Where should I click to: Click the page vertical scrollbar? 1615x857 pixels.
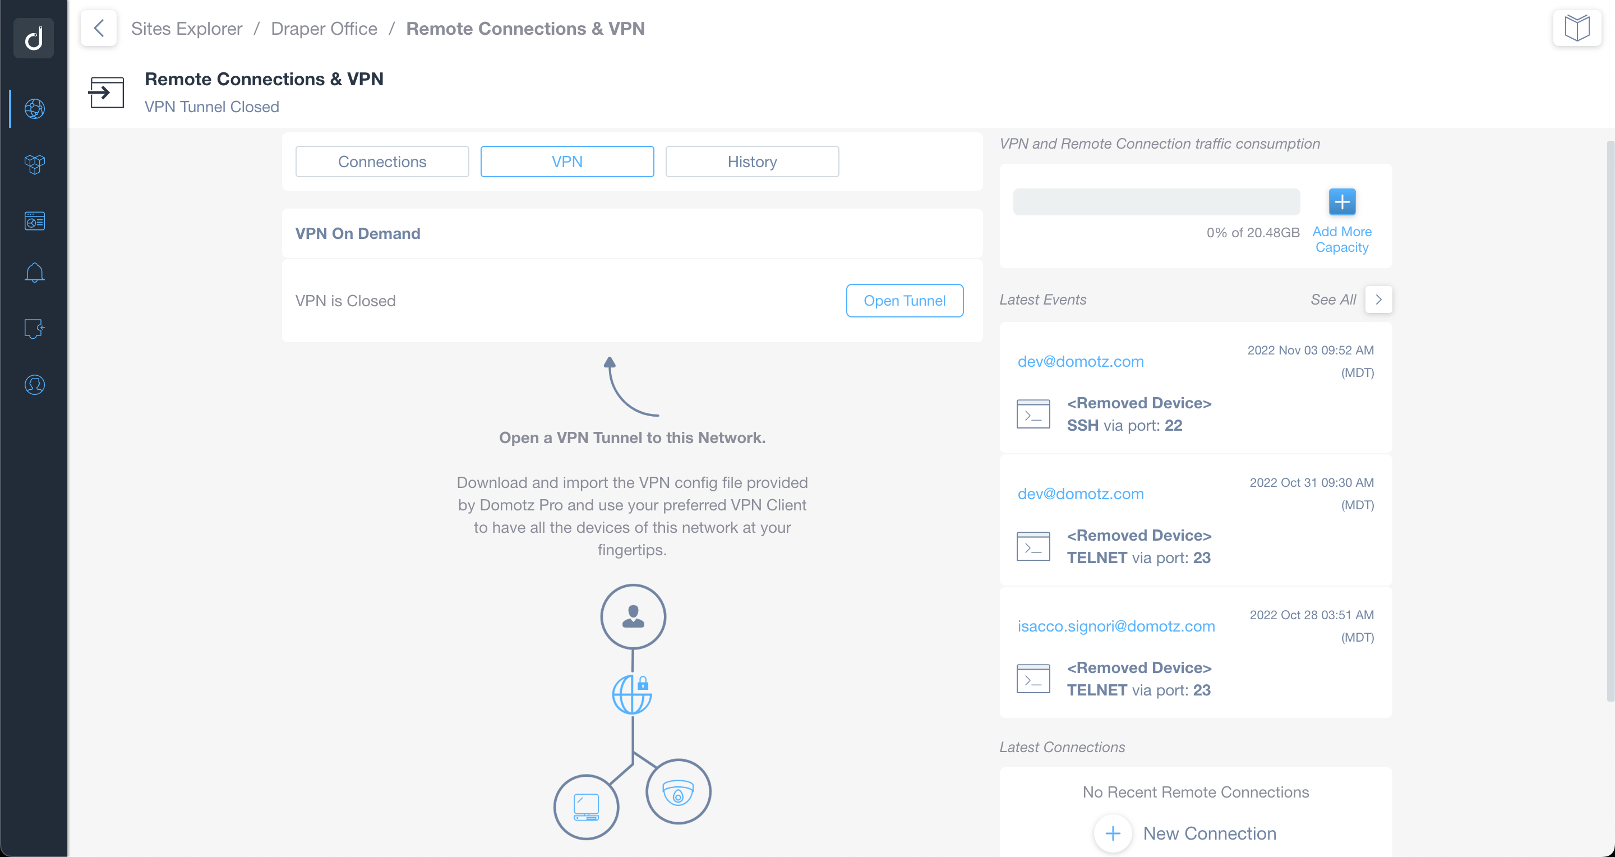pyautogui.click(x=1610, y=420)
